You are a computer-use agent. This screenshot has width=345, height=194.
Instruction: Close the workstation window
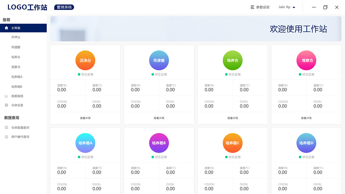[x=337, y=7]
